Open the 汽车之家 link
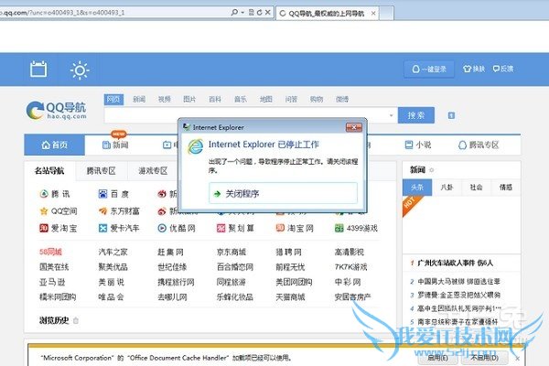 pyautogui.click(x=113, y=252)
